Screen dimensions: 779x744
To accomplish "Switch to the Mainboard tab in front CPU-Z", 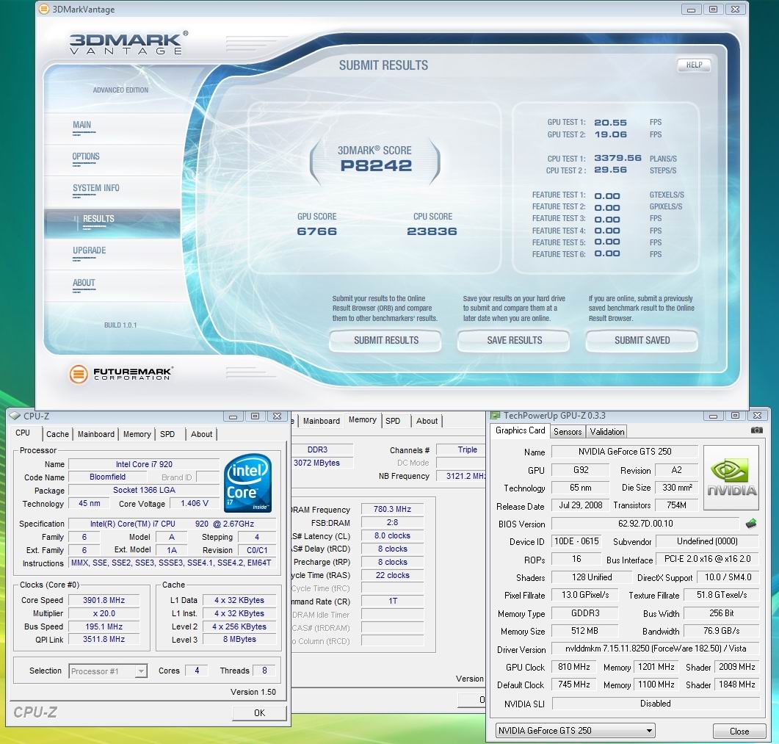I will [96, 434].
